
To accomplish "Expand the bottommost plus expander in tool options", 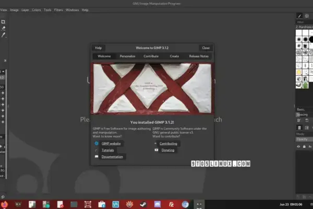I will point(3,122).
